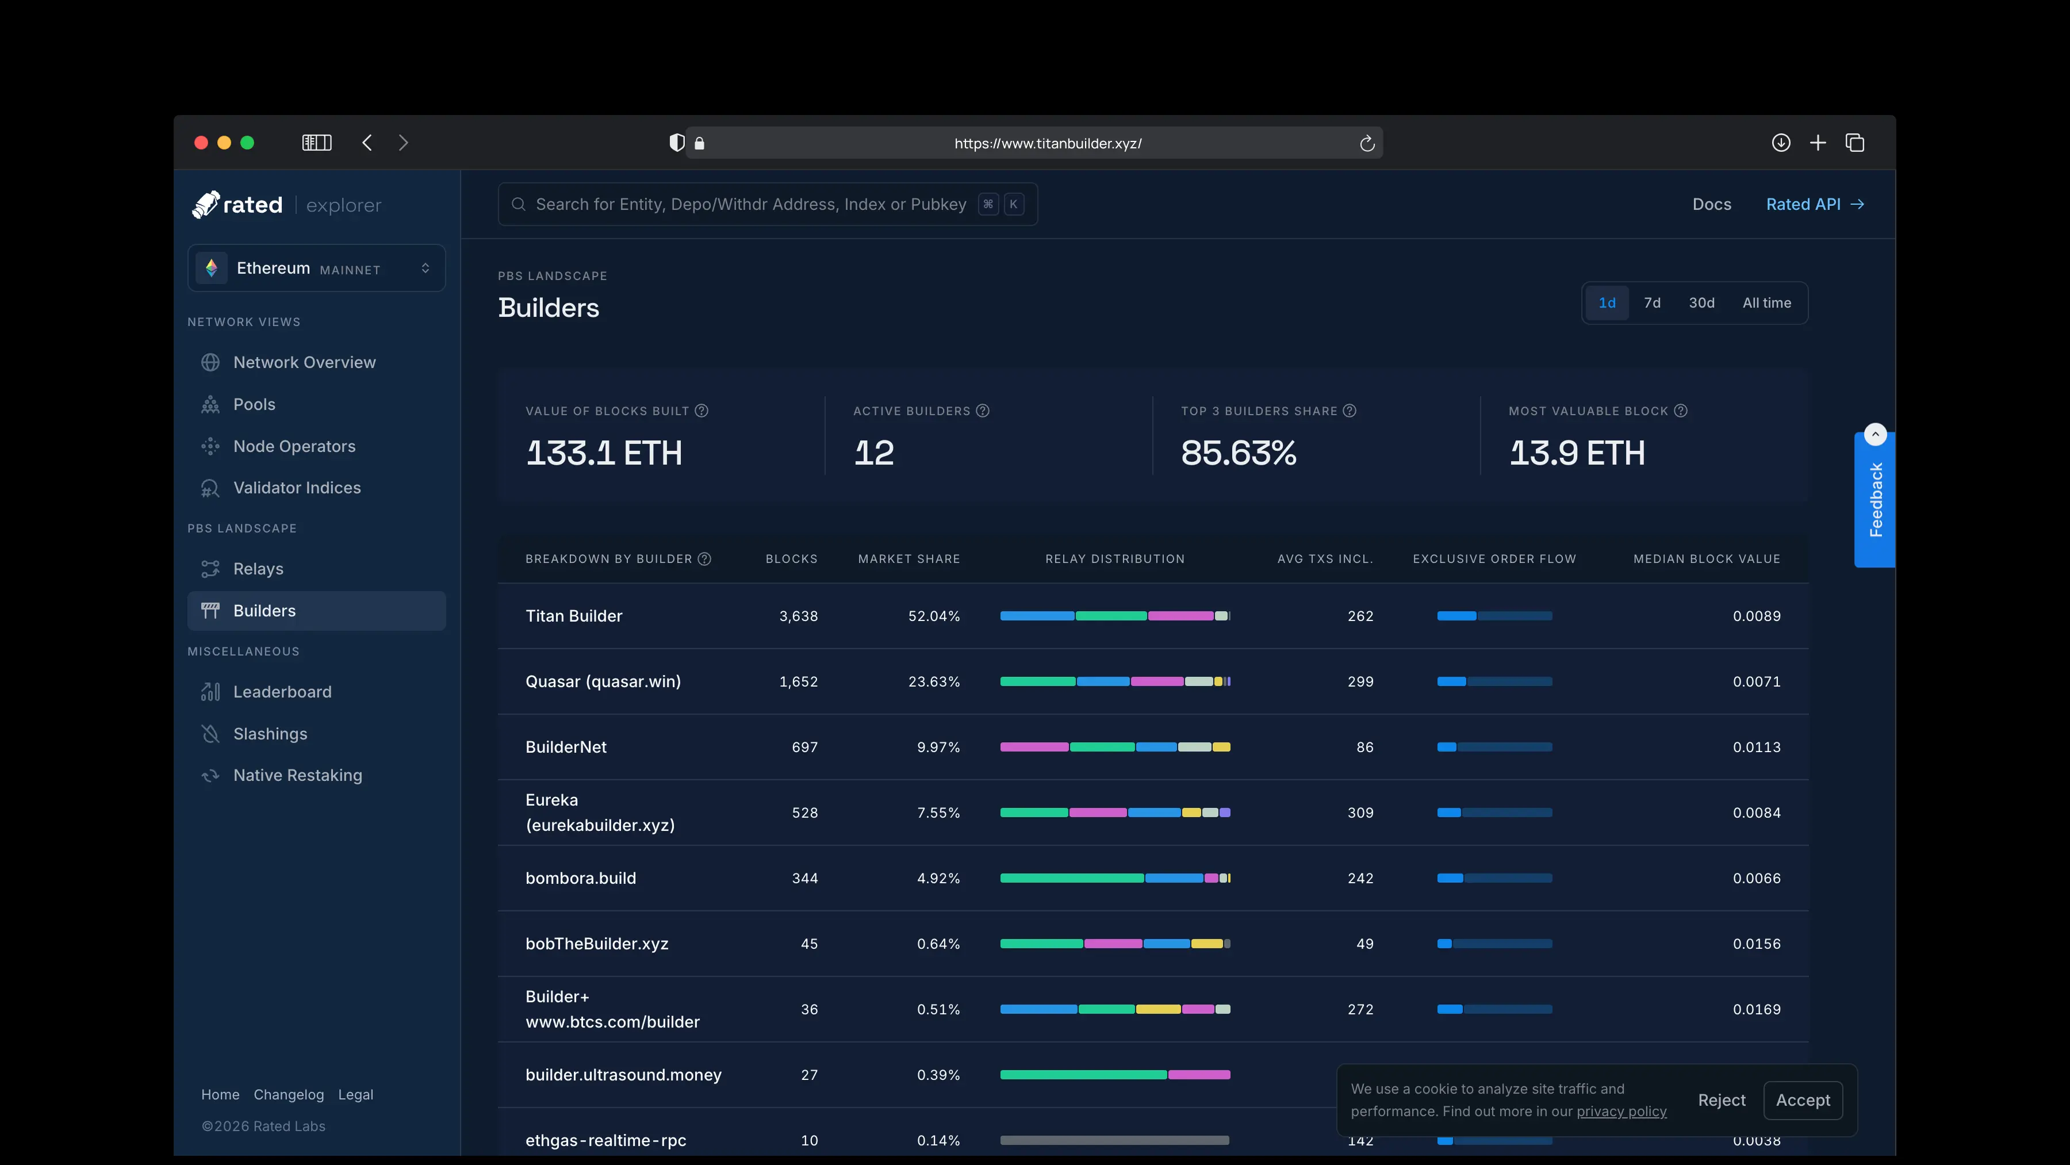2070x1165 pixels.
Task: Open Network Overview globe icon
Action: (x=210, y=362)
